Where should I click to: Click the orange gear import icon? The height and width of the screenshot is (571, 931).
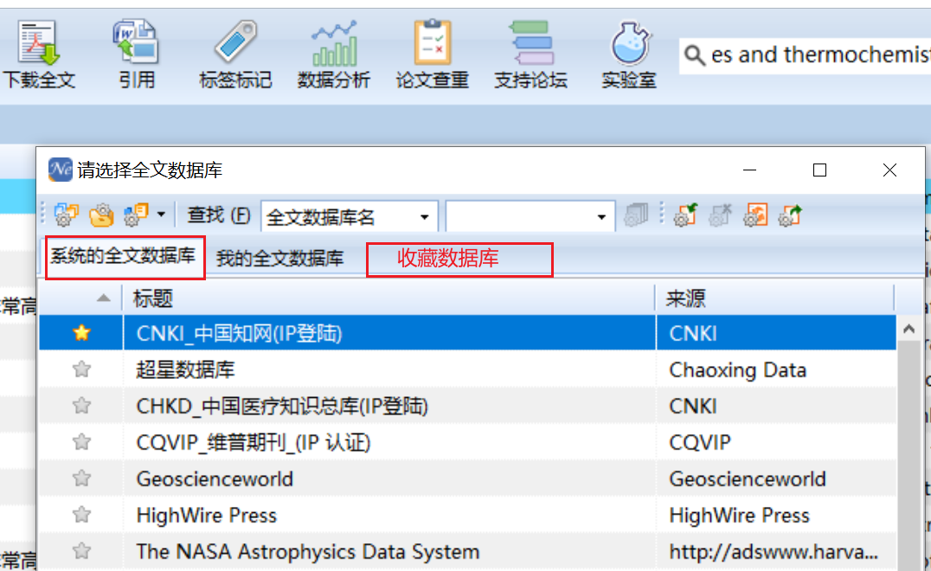(x=755, y=215)
